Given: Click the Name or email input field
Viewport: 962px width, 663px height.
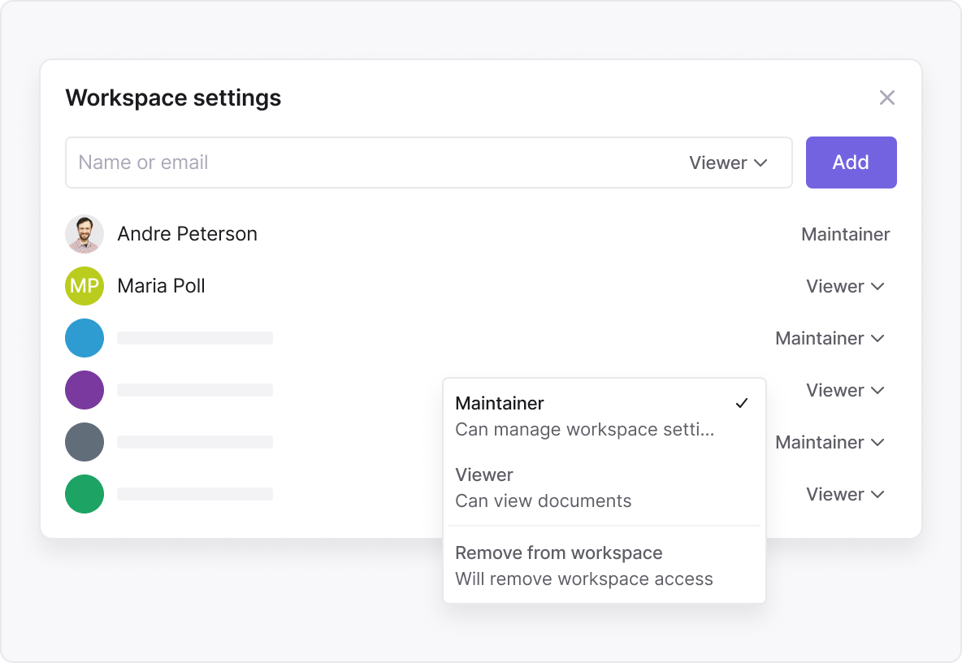Looking at the screenshot, I should click(x=366, y=162).
